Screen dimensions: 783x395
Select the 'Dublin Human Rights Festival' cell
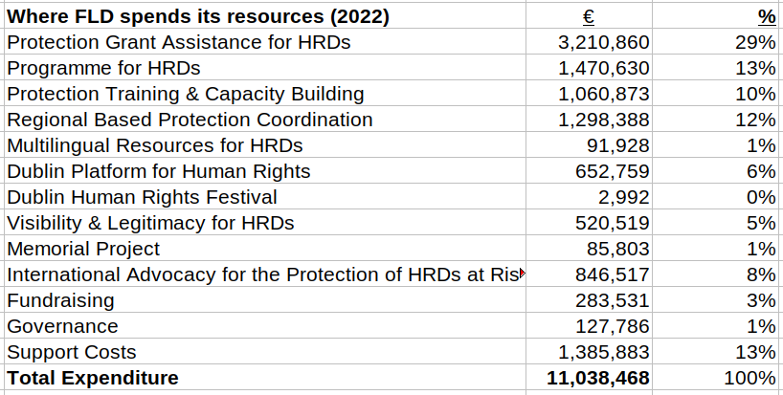click(142, 197)
